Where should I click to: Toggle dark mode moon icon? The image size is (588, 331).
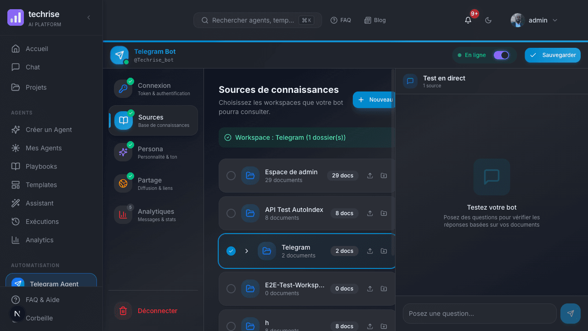click(488, 20)
